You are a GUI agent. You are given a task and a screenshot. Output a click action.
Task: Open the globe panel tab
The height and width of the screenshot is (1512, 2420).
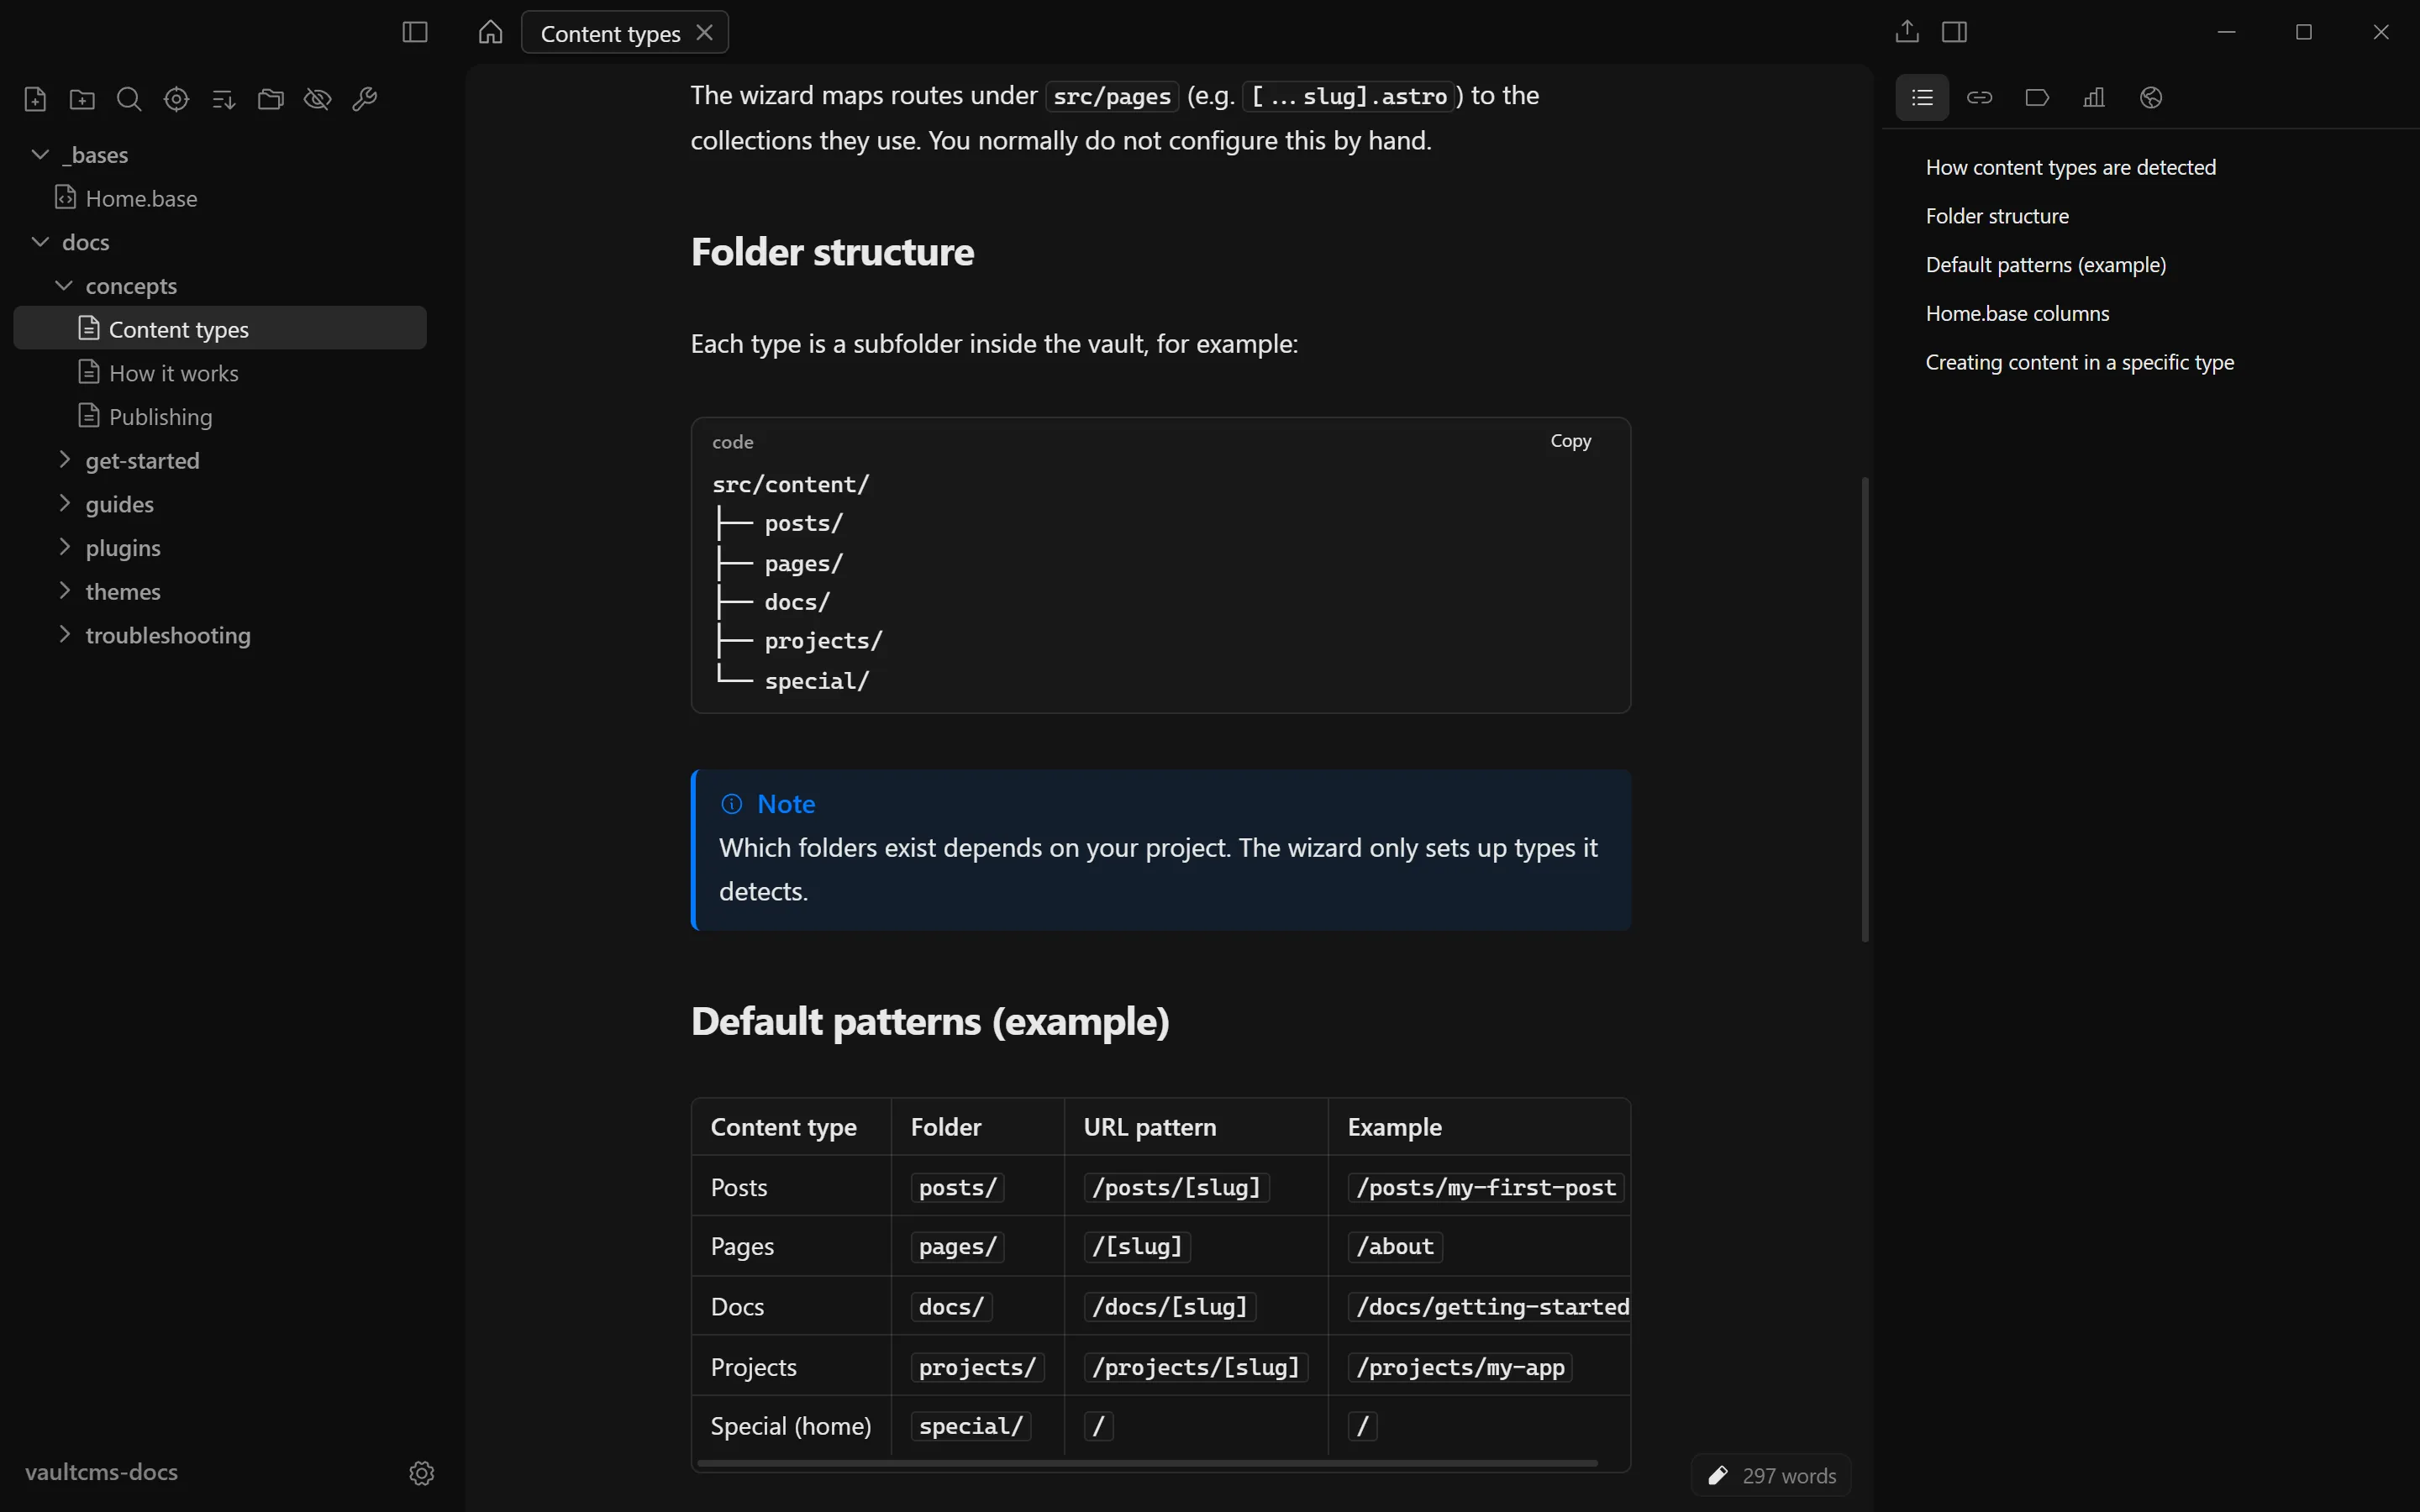click(2151, 98)
